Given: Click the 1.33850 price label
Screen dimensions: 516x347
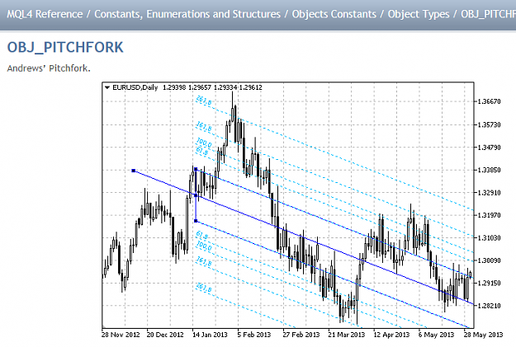Looking at the screenshot, I should click(489, 170).
